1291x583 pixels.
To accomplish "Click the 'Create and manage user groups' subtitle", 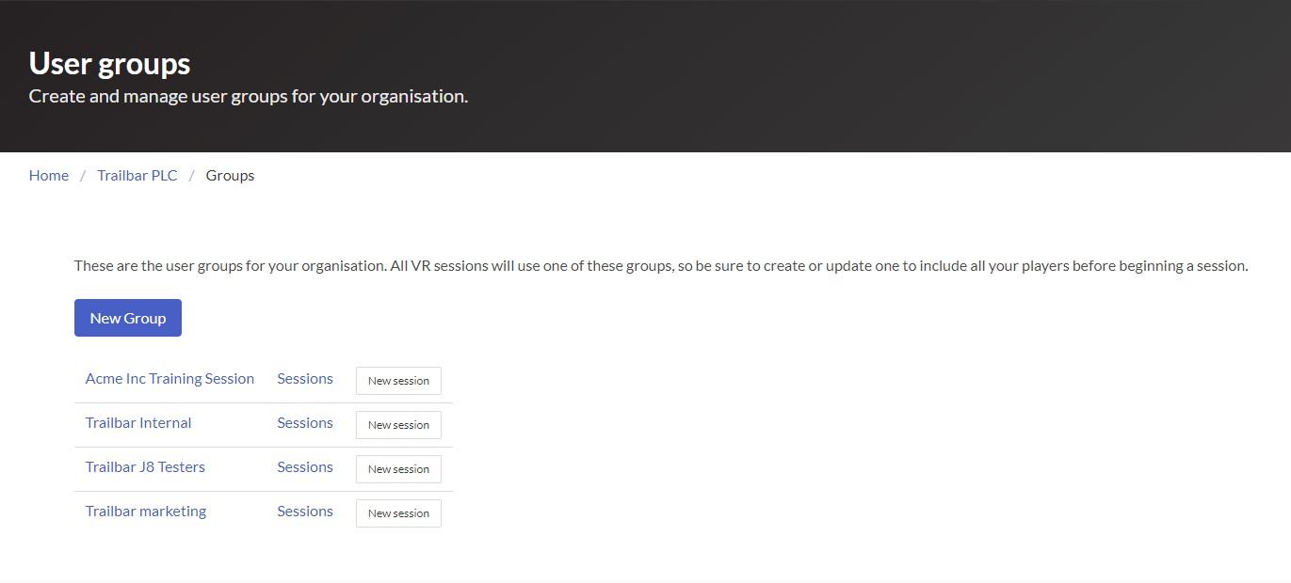I will pyautogui.click(x=249, y=96).
